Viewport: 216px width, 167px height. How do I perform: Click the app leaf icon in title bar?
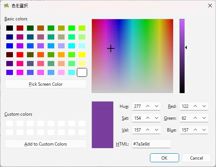point(6,6)
